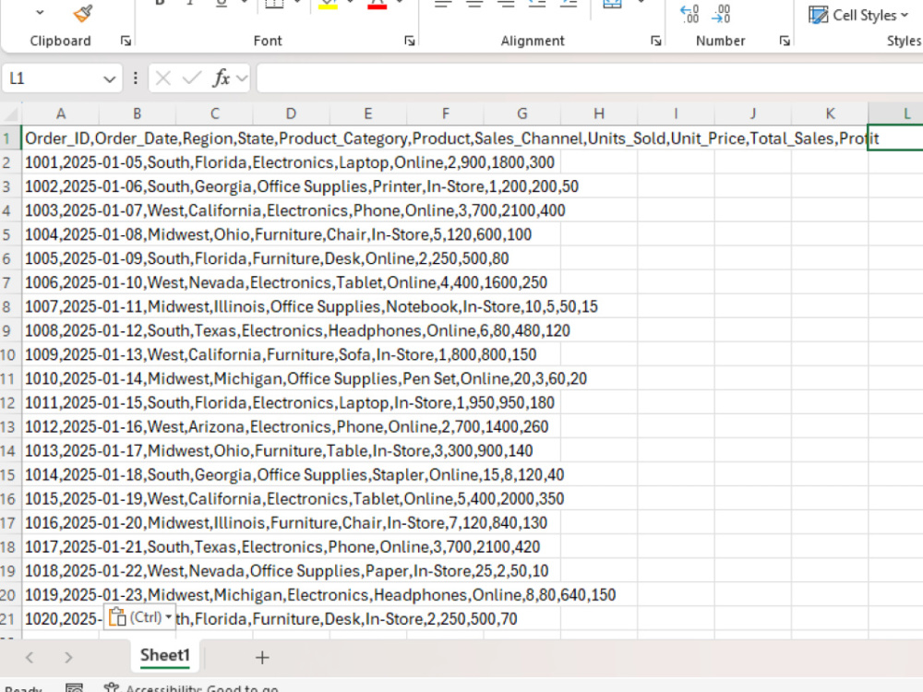Viewport: 923px width, 692px height.
Task: Click the Paste Options (Ctrl) clipboard icon
Action: point(117,616)
